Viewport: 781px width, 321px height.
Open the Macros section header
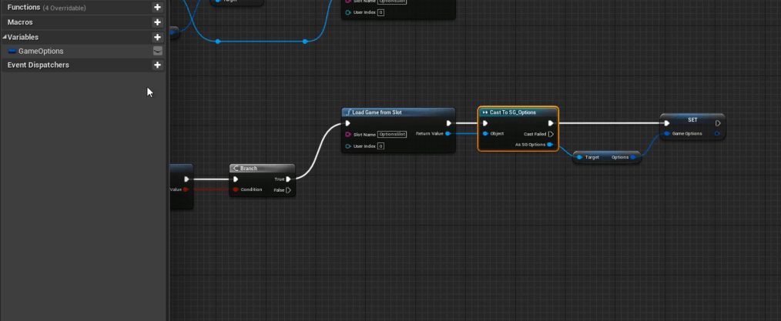point(82,22)
